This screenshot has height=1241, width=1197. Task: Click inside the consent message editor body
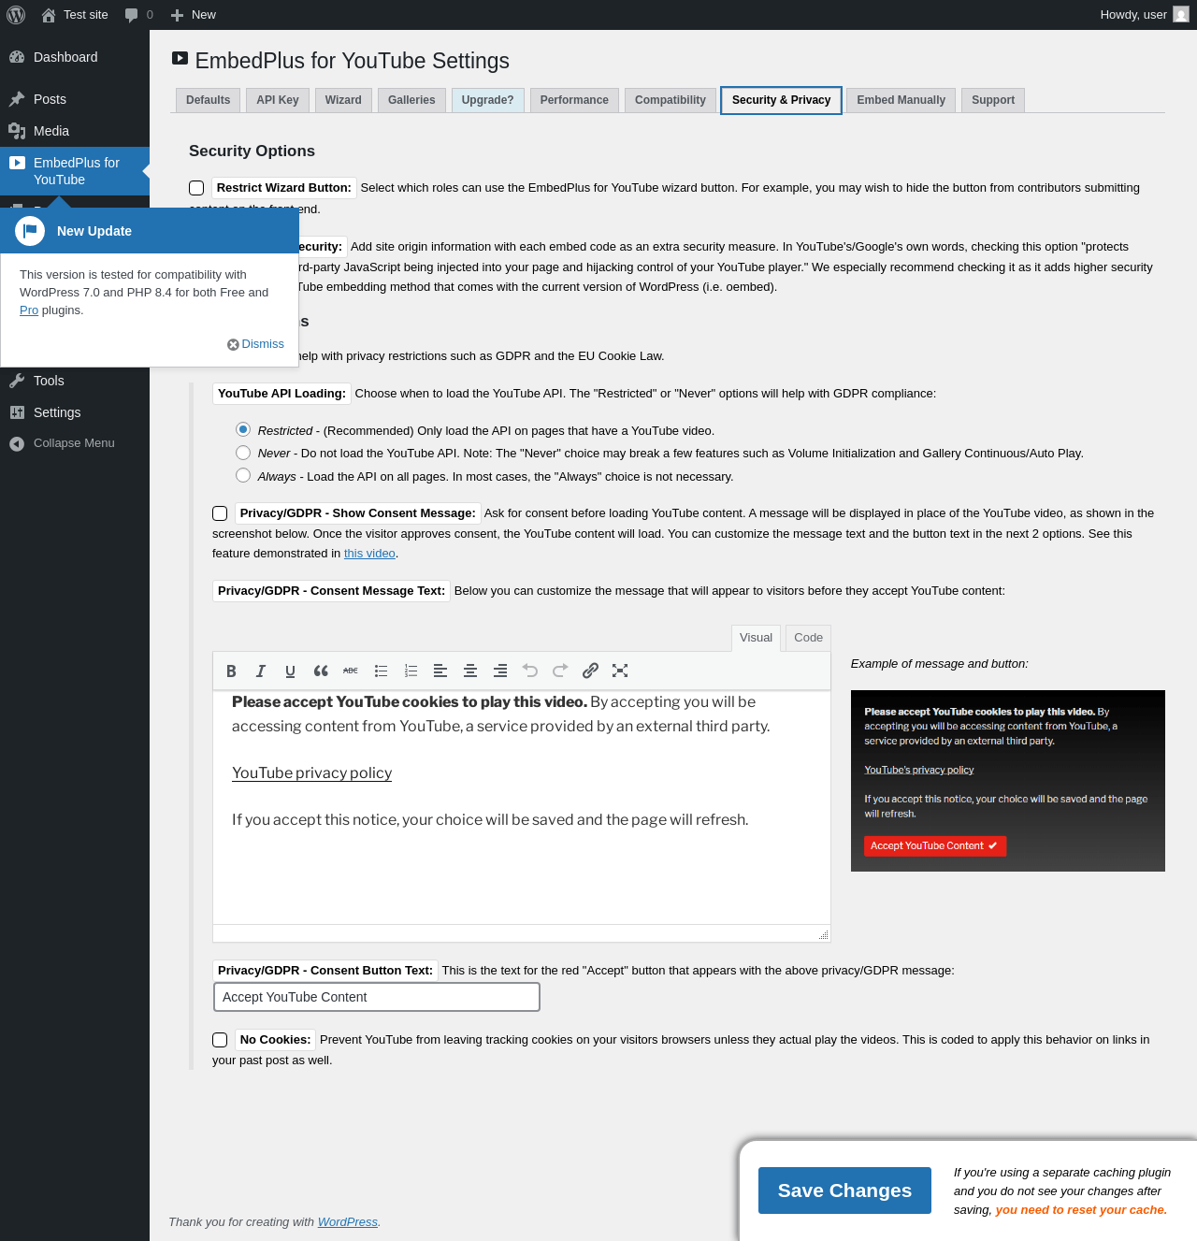pyautogui.click(x=522, y=807)
